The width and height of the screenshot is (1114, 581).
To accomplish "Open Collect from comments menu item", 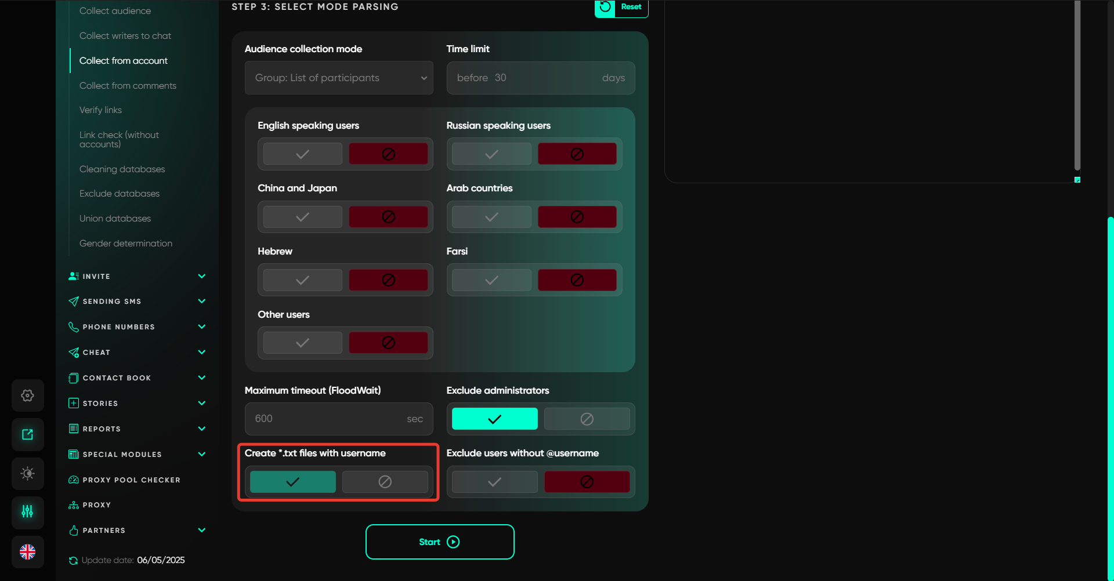I will point(128,85).
